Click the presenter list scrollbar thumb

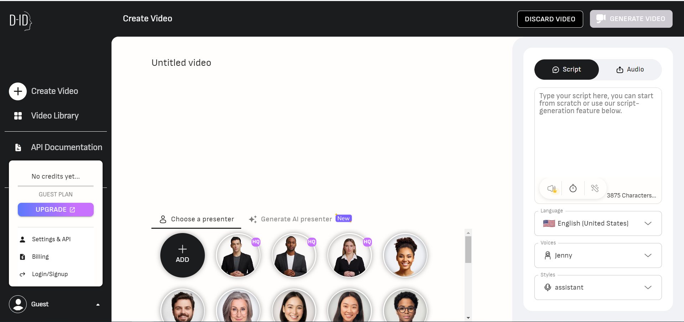point(468,250)
